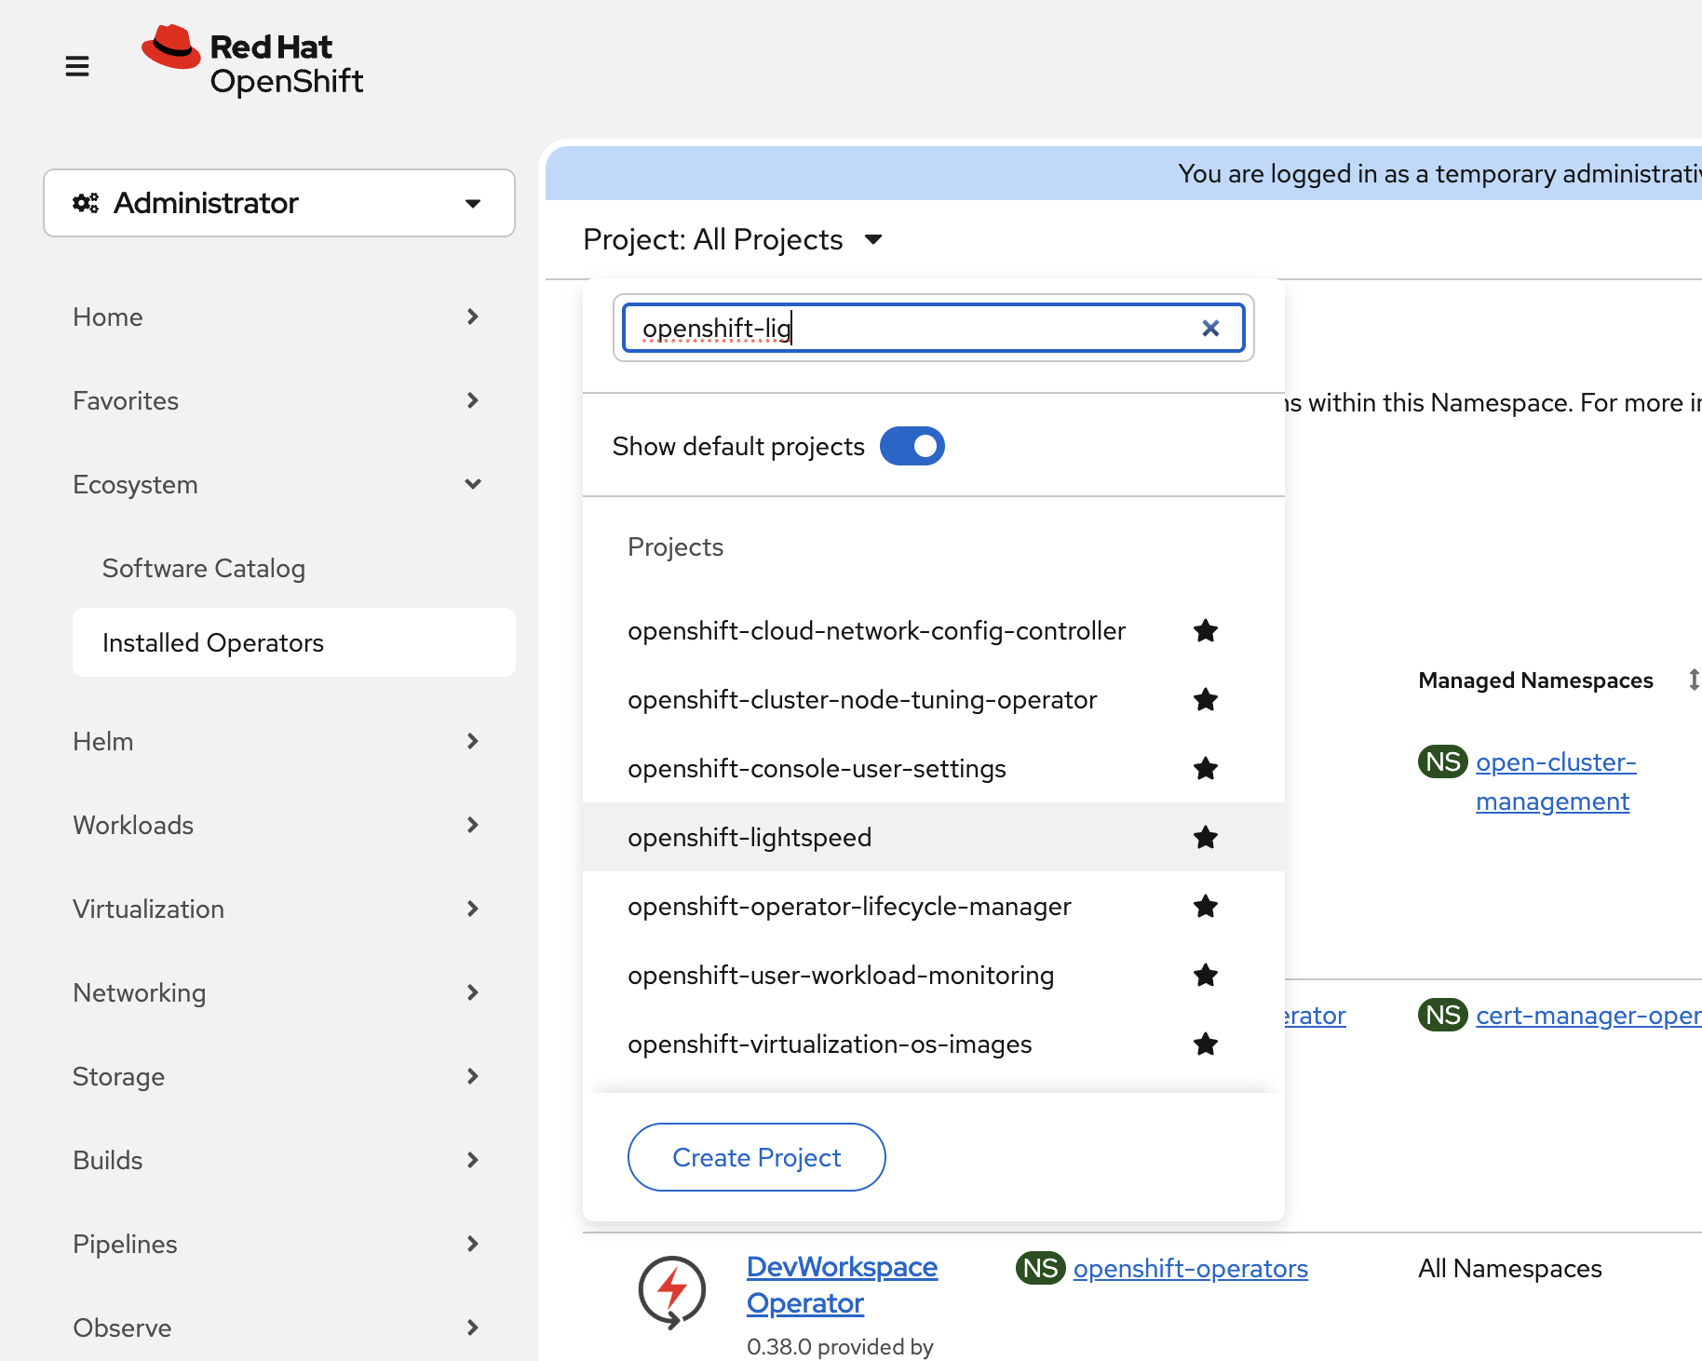Screen dimensions: 1702x1361
Task: Clear the project search with the X icon
Action: coord(1210,328)
